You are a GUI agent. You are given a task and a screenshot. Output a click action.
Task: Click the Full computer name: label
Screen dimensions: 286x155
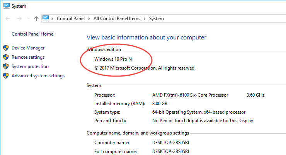coord(116,152)
